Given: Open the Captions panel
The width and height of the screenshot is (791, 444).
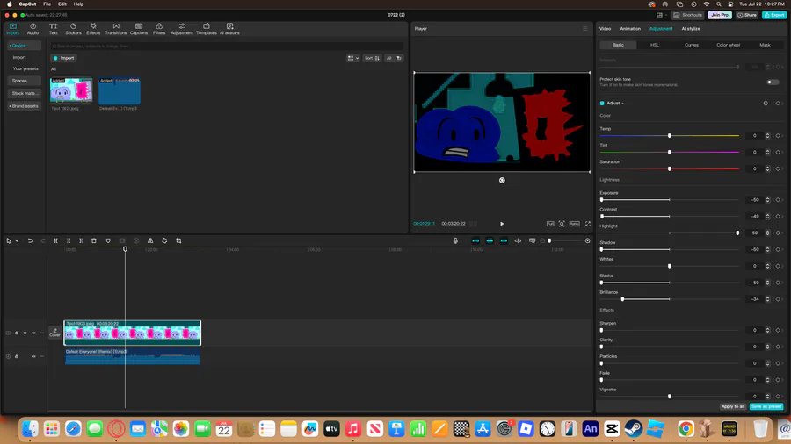Looking at the screenshot, I should (139, 29).
